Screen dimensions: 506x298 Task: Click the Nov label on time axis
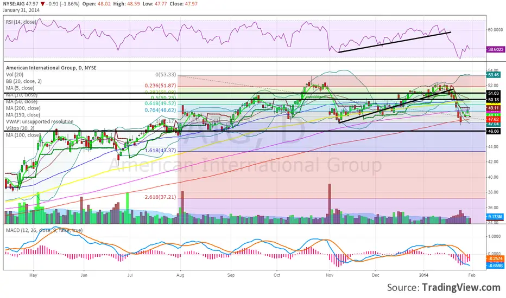pos(330,275)
